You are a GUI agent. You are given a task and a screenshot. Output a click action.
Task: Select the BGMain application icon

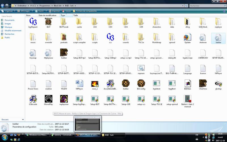[188, 83]
